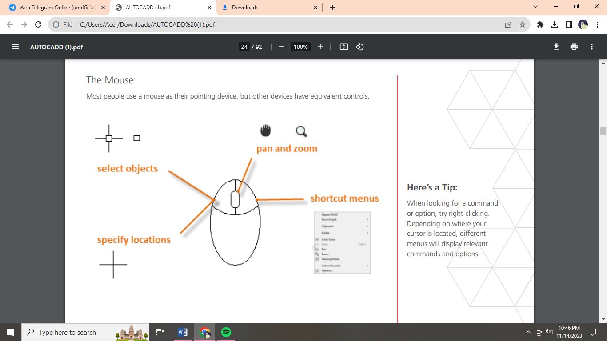Screen dimensions: 607x341
Task: Open the Windows Start menu
Action: [11, 332]
